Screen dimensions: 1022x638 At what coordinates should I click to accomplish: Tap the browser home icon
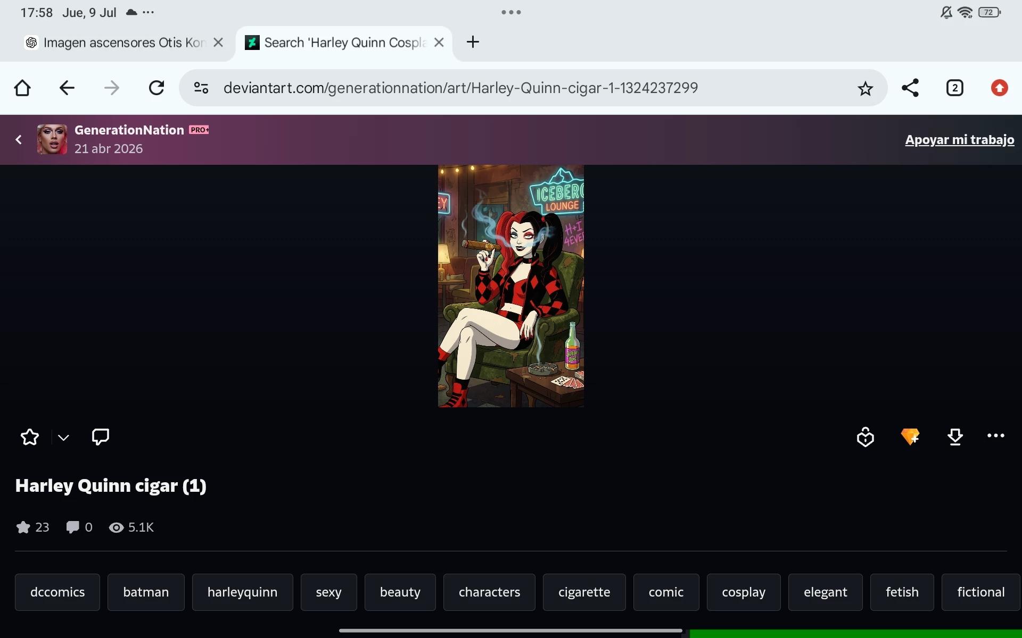click(x=22, y=88)
